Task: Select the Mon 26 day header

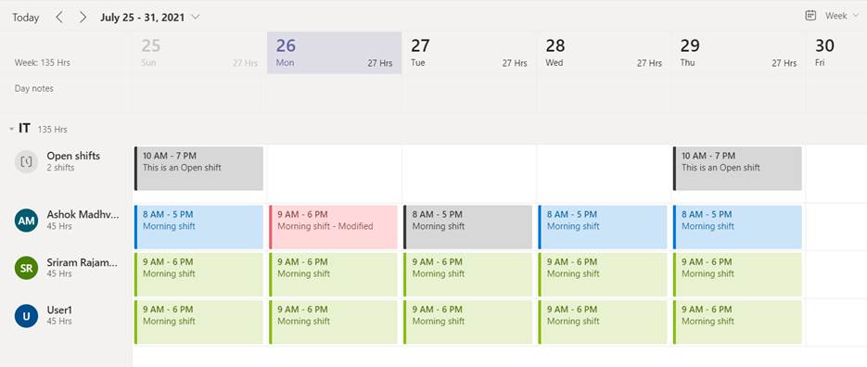Action: coord(335,53)
